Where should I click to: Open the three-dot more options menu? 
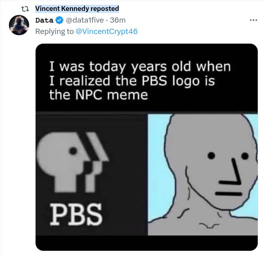(254, 20)
